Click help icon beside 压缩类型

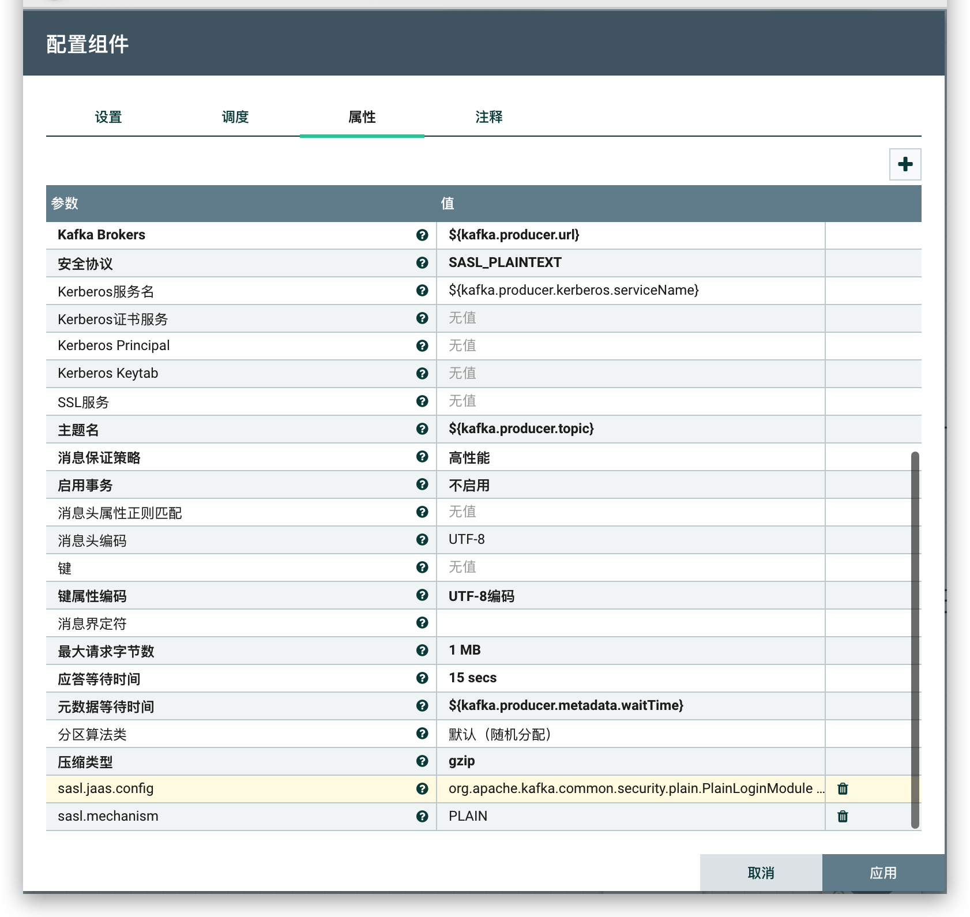[422, 761]
